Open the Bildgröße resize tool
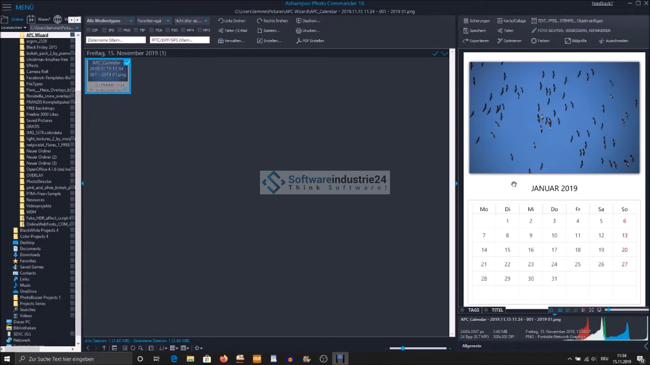 (575, 41)
